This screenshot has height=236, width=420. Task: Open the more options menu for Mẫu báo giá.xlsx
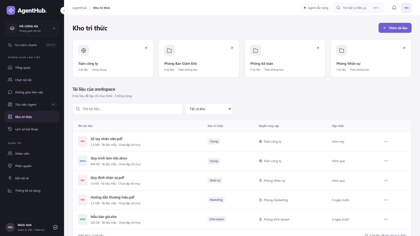point(386,219)
